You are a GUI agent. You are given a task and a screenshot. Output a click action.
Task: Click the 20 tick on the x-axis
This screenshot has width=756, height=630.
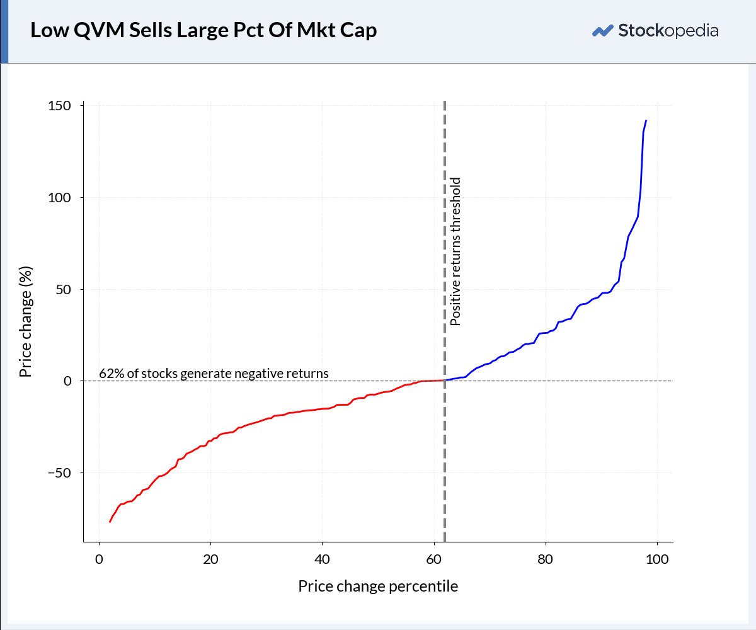tap(210, 559)
